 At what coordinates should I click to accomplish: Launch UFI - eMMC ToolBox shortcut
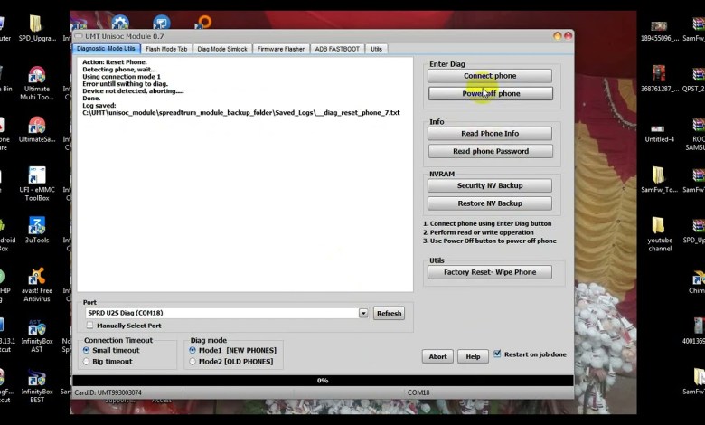click(37, 184)
